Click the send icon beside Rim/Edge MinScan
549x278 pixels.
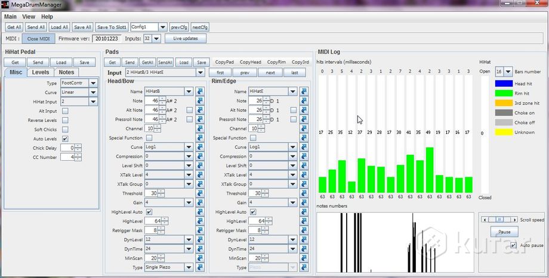click(304, 258)
